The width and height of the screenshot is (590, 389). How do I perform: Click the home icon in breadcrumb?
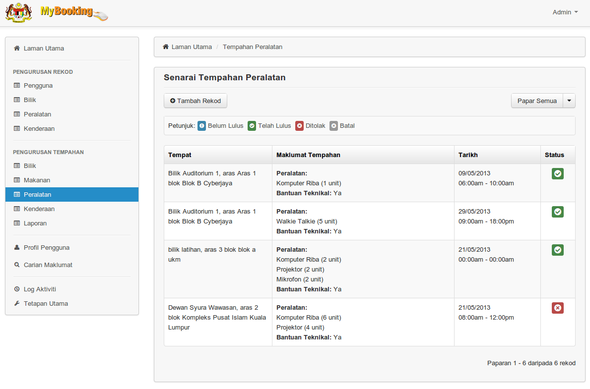(x=166, y=47)
